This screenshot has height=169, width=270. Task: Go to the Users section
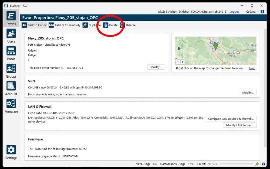click(x=11, y=36)
